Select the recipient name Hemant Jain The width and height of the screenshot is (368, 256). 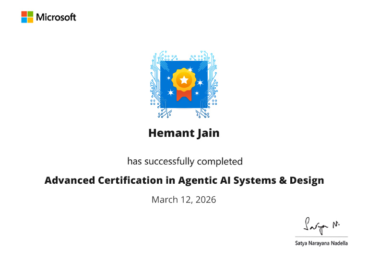[184, 133]
